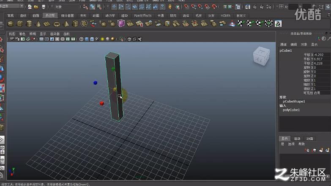Select the Scale tool in the toolbox
Image resolution: width=331 pixels, height=186 pixels.
tap(2, 88)
